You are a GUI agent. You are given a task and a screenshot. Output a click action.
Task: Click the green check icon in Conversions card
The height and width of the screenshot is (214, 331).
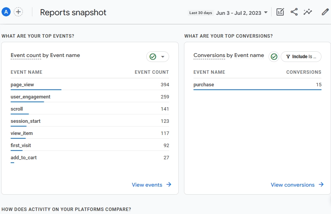point(274,57)
